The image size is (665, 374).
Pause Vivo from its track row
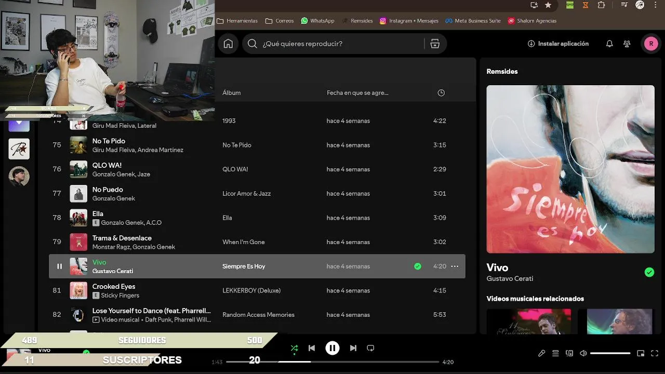coord(59,266)
